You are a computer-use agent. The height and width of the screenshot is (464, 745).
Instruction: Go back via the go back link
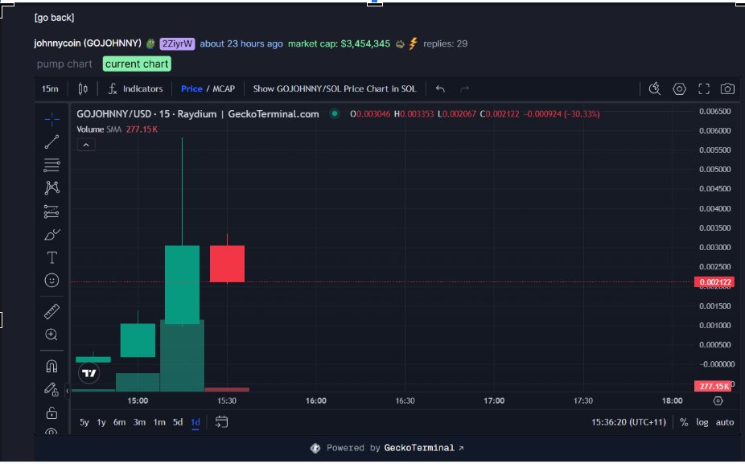[x=54, y=18]
